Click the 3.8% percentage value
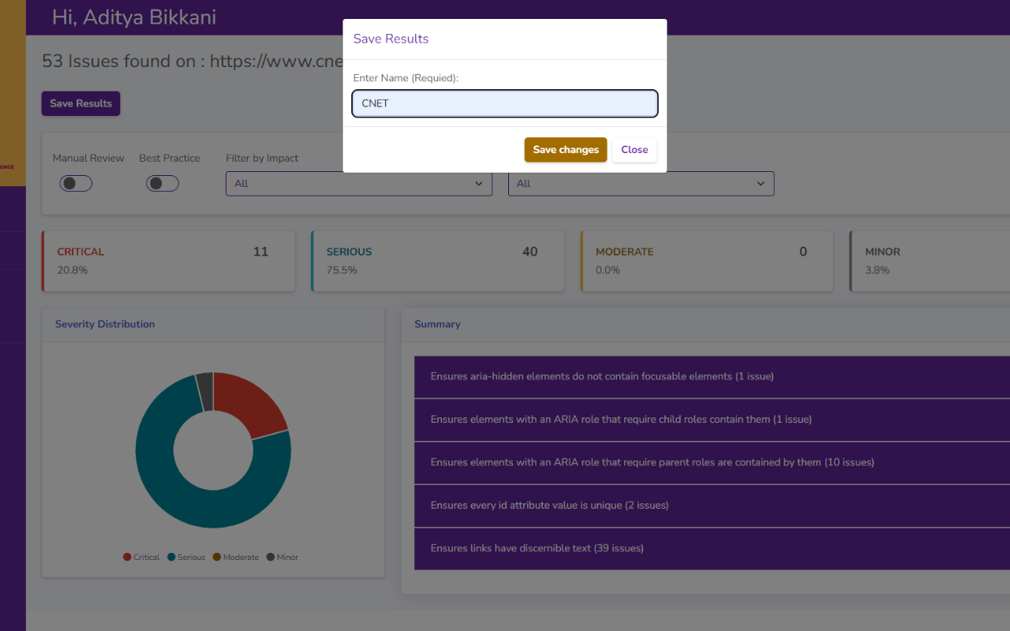The image size is (1010, 631). click(x=877, y=270)
